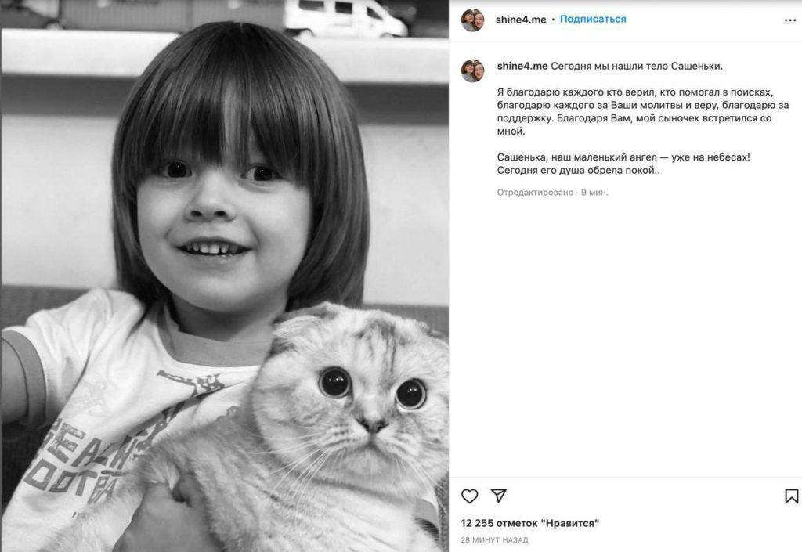Viewport: 802px width, 552px height.
Task: Click the white van in photo background
Action: point(345,19)
